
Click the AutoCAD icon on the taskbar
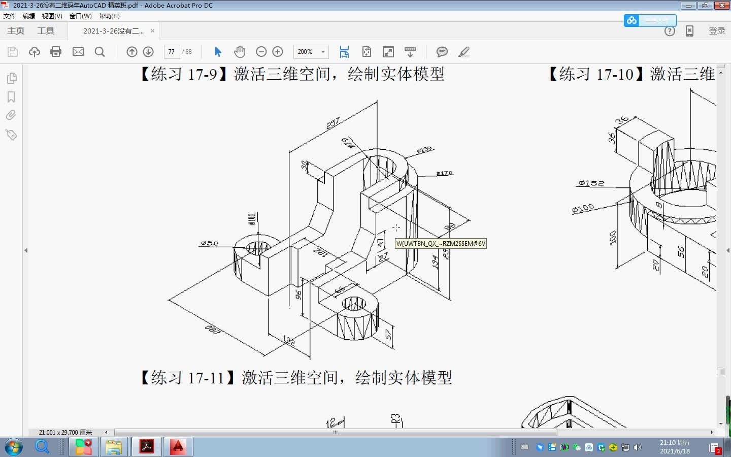178,447
